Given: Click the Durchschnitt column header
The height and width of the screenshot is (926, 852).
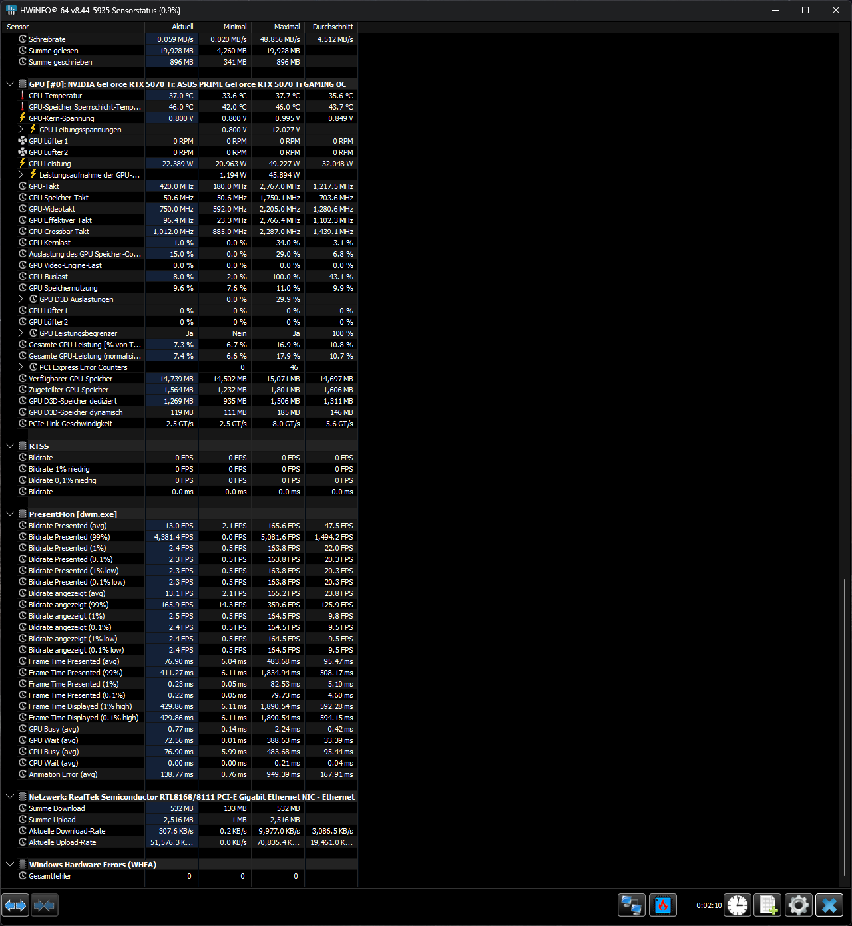Looking at the screenshot, I should [331, 27].
